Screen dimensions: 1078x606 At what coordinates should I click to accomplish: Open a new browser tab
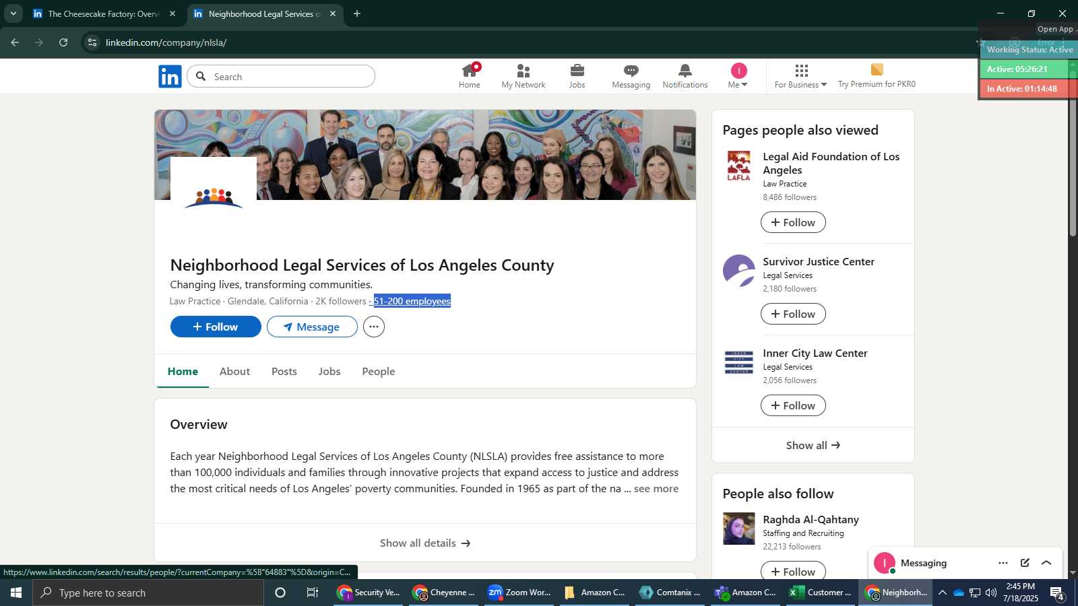357,13
